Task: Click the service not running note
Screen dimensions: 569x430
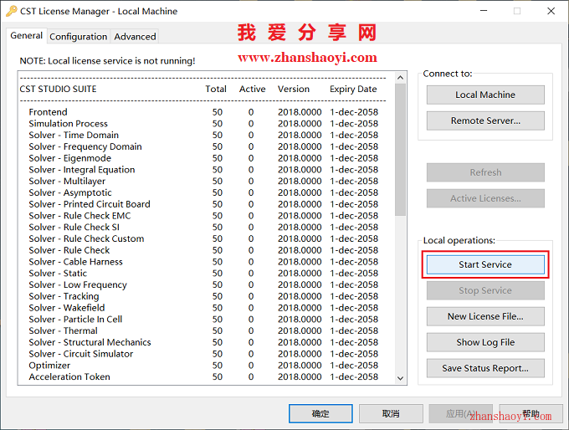Action: click(x=107, y=61)
